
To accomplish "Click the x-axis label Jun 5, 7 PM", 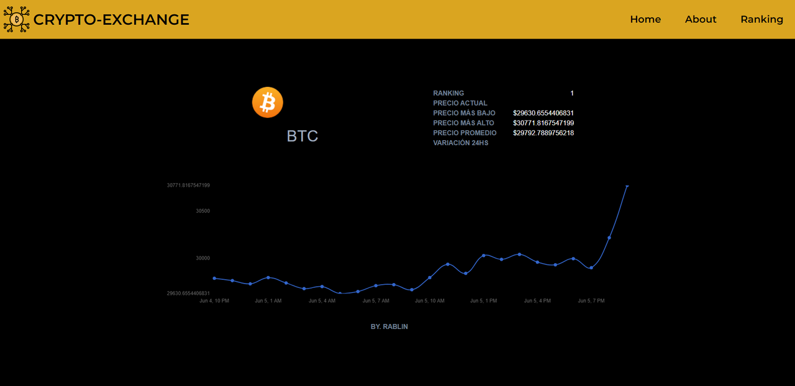I will coord(591,301).
